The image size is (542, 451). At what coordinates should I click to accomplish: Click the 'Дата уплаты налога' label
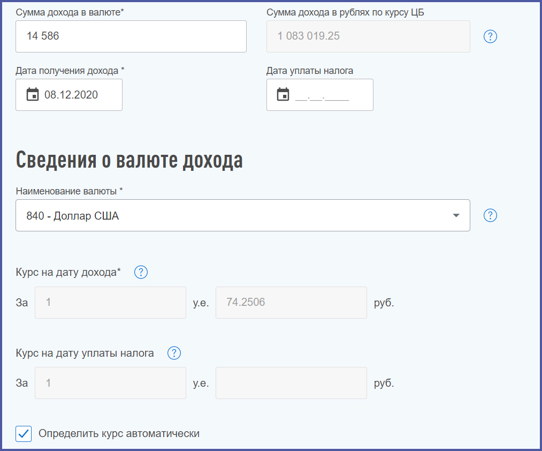click(x=310, y=71)
